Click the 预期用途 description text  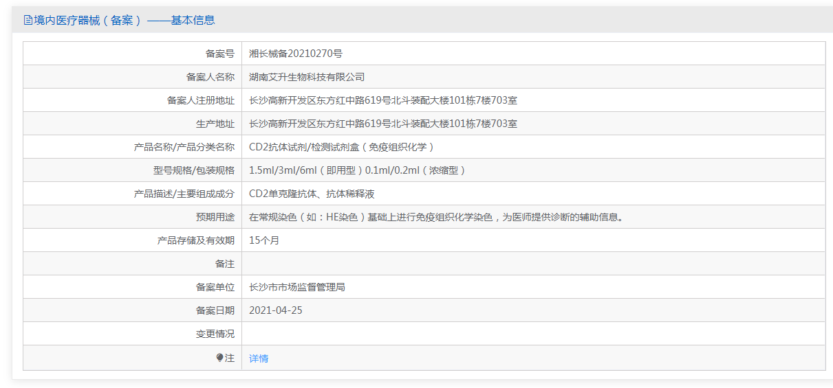pos(436,217)
